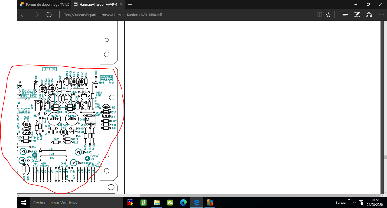Click the J127 jumper label
Screen dimensions: 387x208
(52, 158)
